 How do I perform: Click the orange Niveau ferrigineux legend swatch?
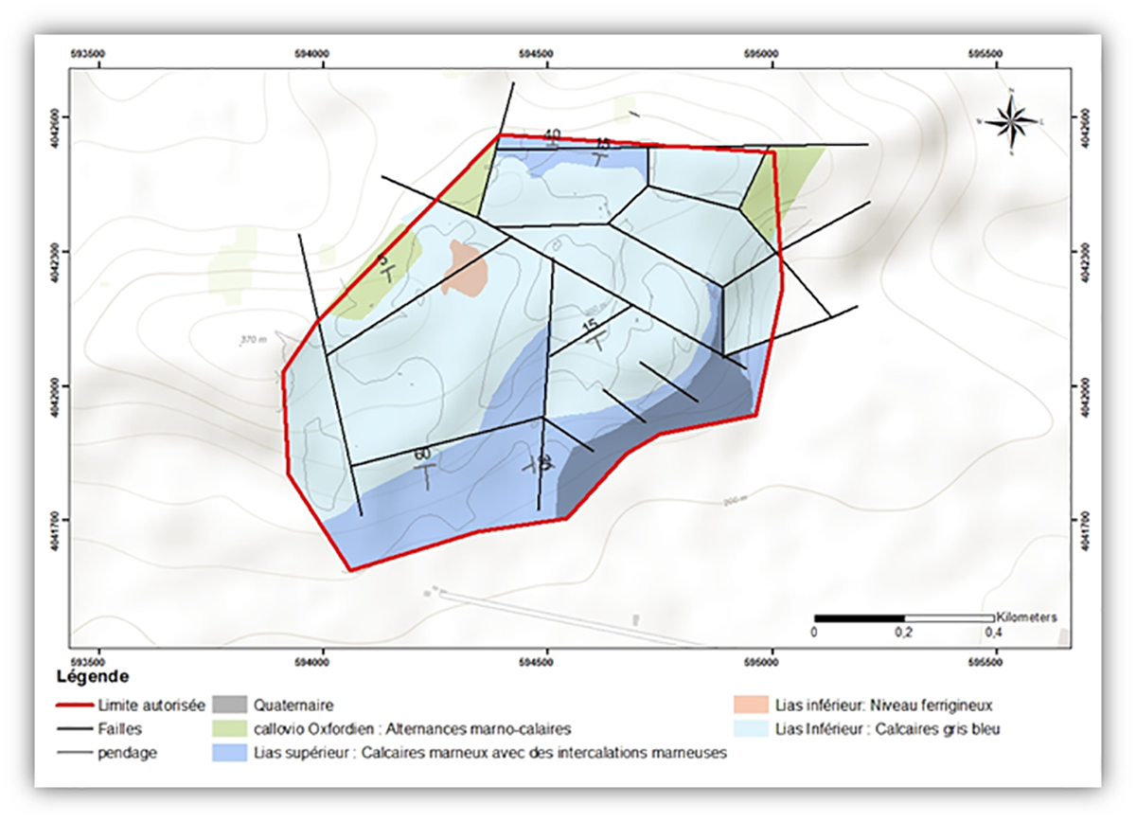pos(751,706)
